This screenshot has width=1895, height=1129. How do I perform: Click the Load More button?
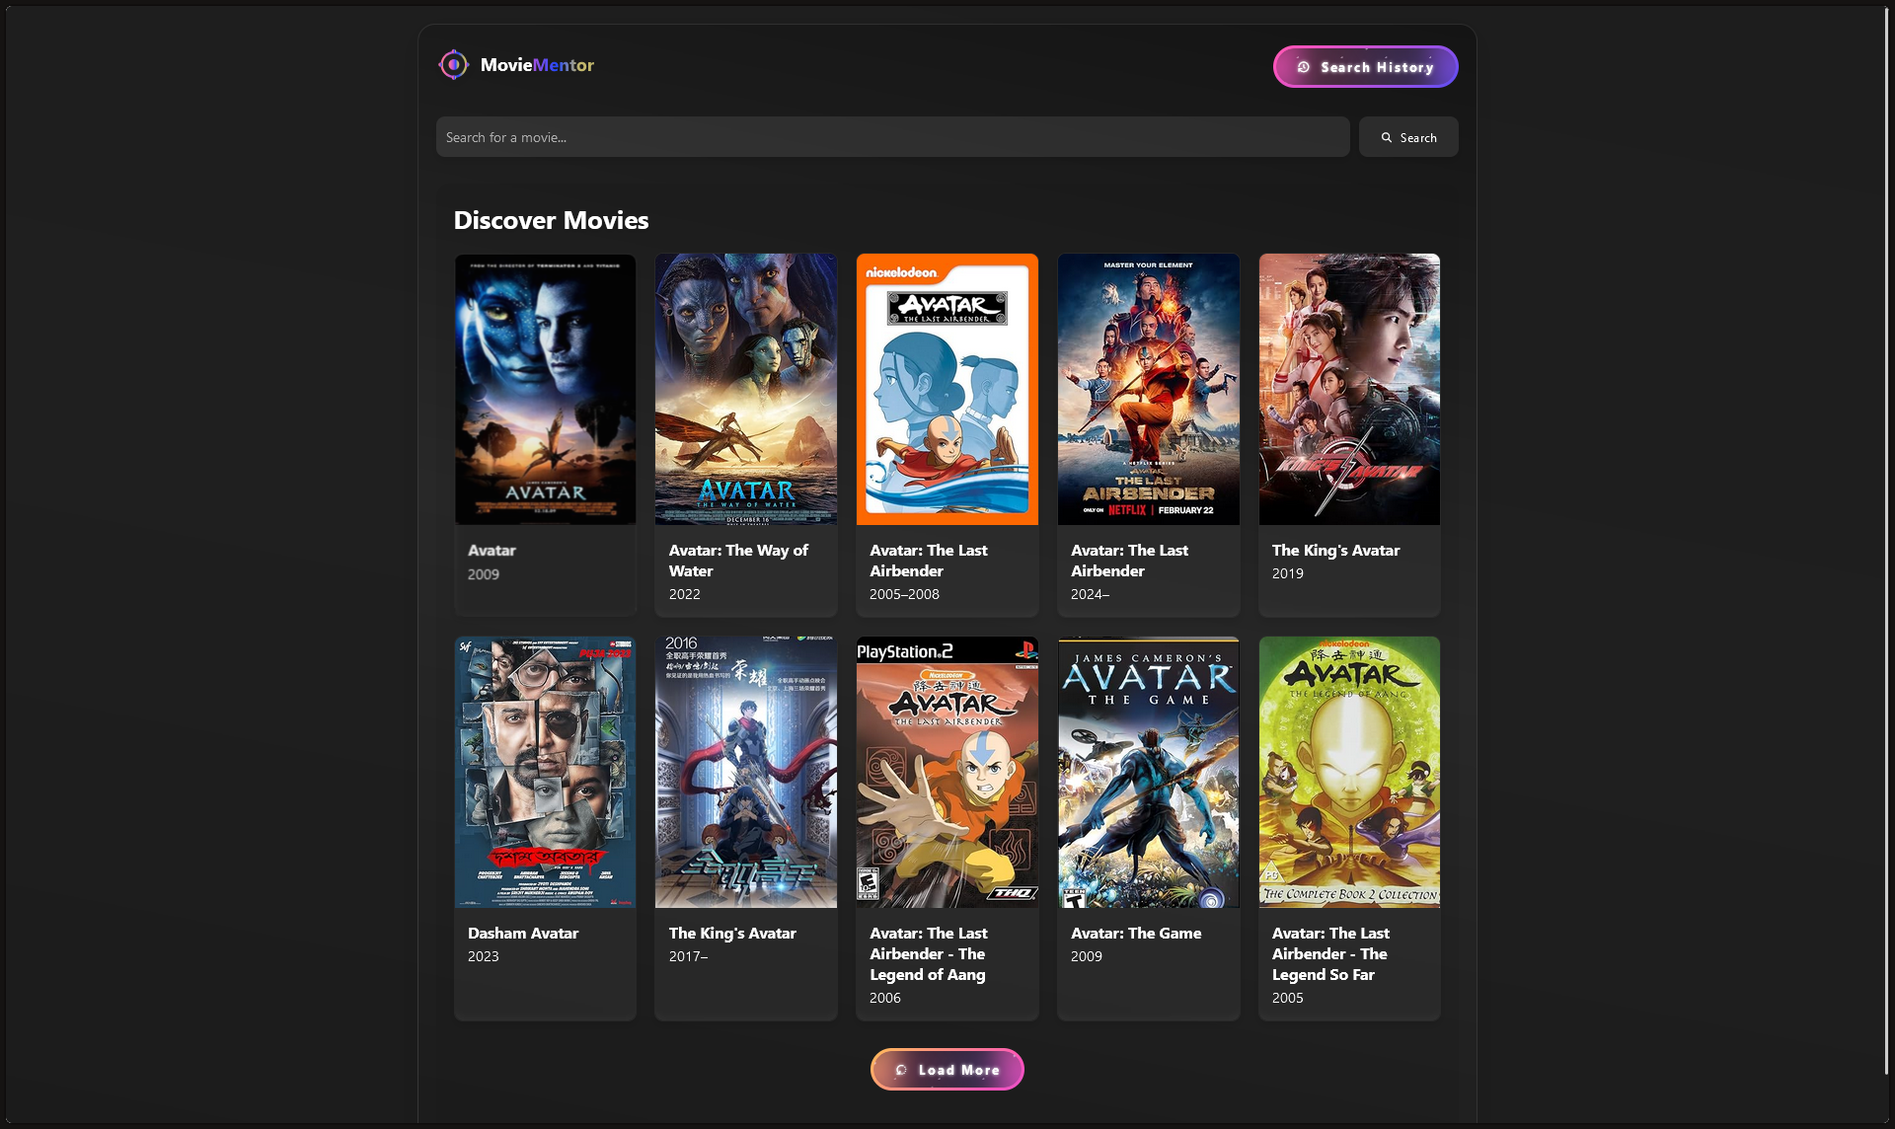(947, 1070)
